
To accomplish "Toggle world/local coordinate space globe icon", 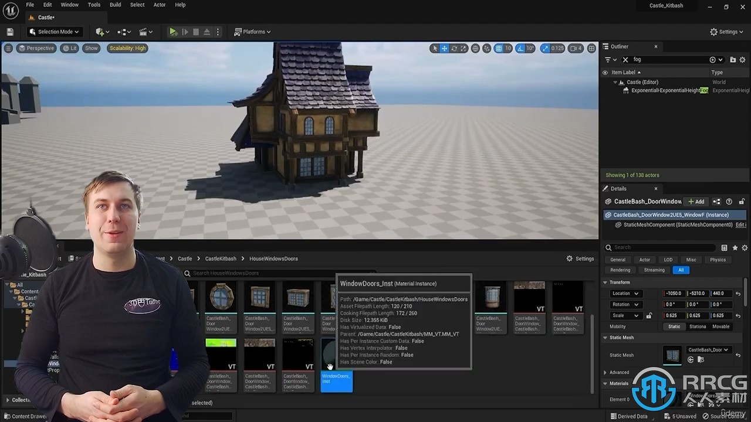I will coord(475,48).
